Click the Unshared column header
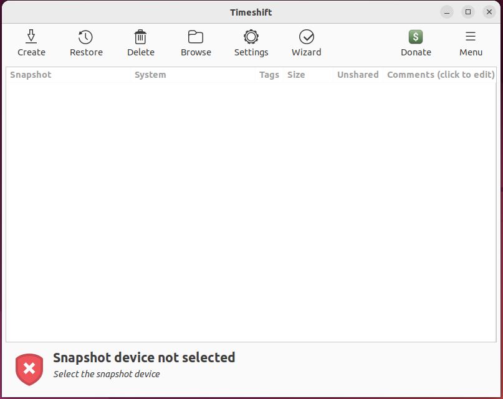 [358, 75]
